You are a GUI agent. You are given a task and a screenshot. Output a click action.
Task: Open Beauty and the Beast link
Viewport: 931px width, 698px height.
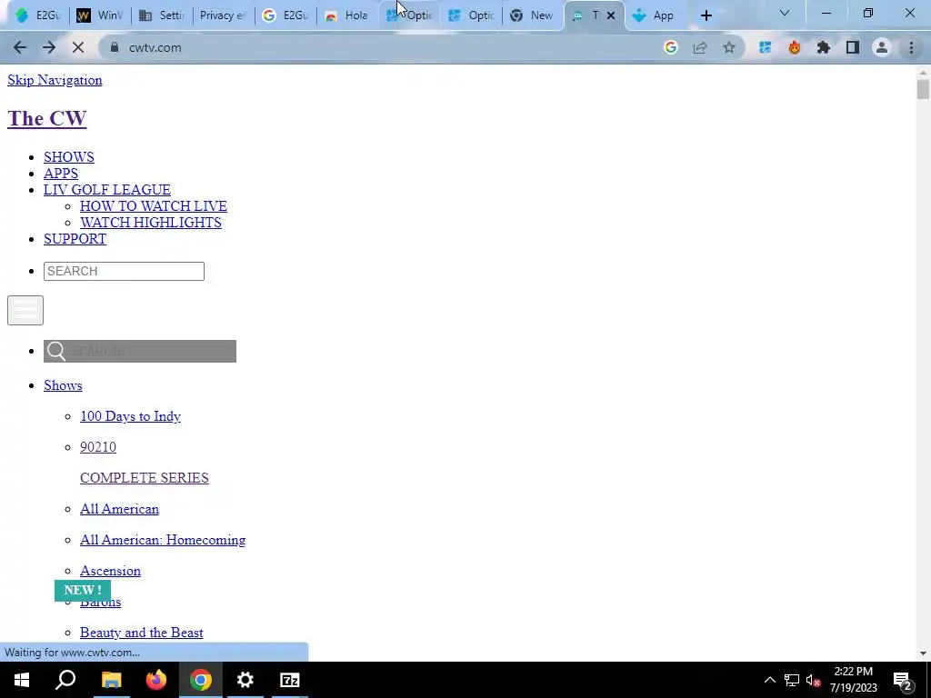(x=141, y=633)
